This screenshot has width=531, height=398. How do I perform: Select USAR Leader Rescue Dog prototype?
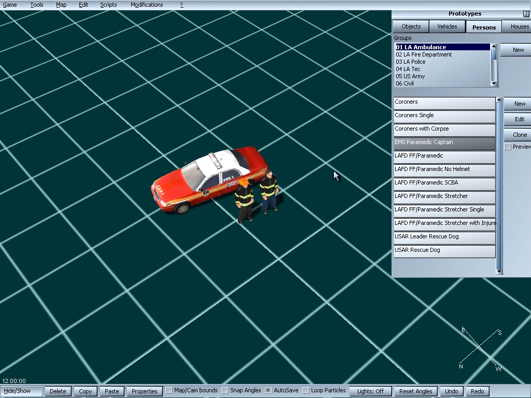pyautogui.click(x=444, y=238)
